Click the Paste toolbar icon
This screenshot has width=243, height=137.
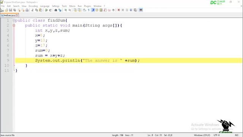[41, 10]
